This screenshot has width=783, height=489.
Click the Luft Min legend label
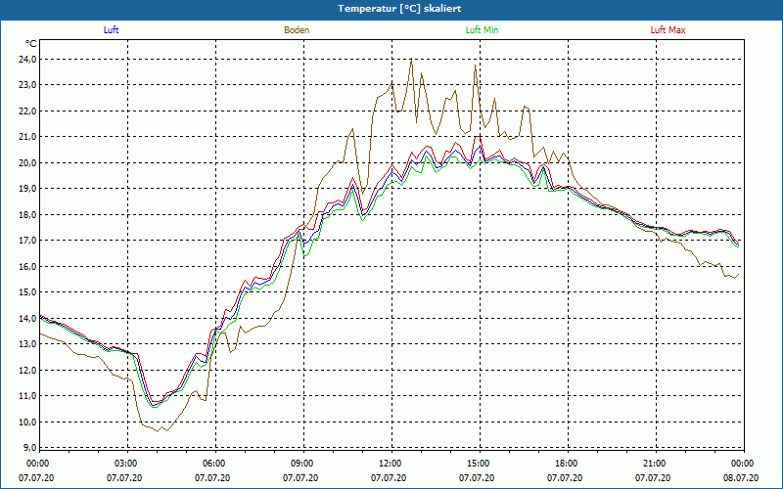pos(482,30)
